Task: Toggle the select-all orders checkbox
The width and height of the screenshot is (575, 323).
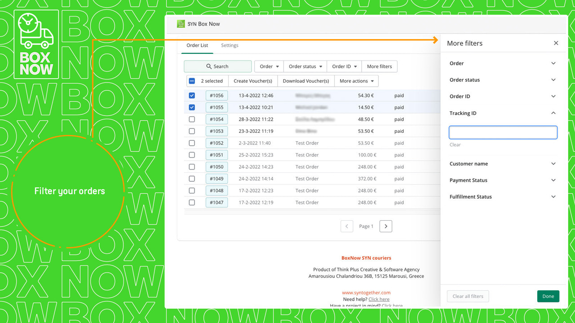Action: coord(192,81)
